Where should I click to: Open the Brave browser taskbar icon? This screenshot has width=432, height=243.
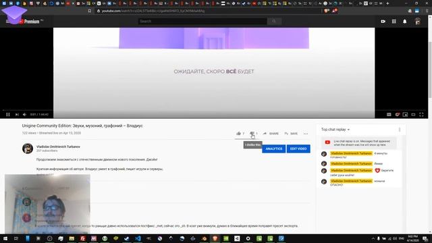[x=215, y=238]
